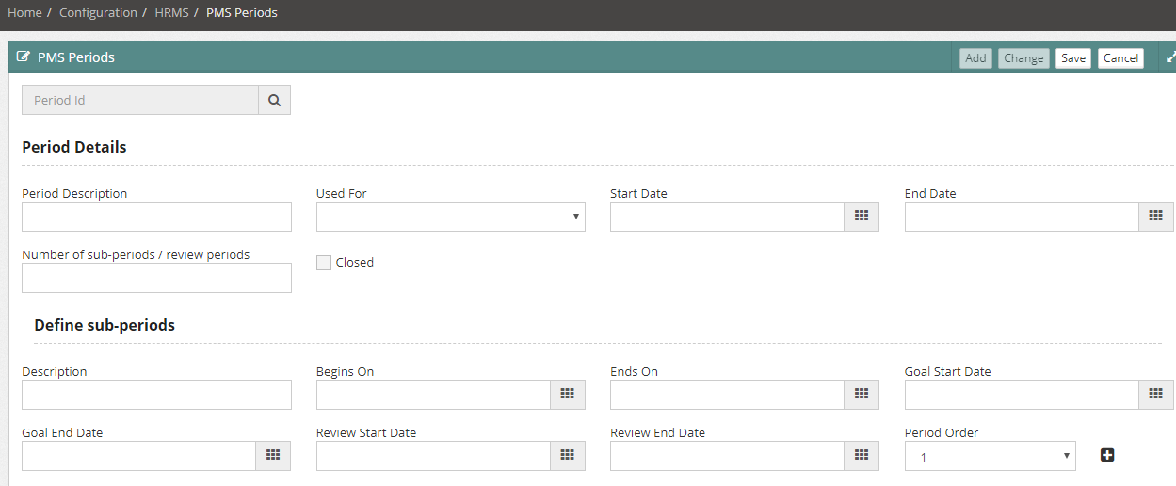Focus the Period Description field

[156, 217]
